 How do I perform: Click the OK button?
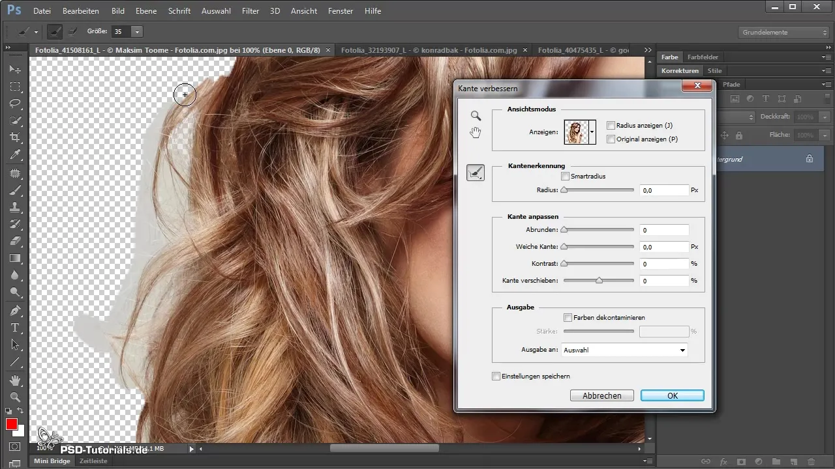[672, 395]
